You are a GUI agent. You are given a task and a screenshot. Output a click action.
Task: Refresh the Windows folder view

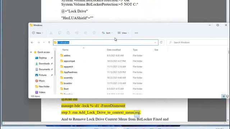pos(161,42)
